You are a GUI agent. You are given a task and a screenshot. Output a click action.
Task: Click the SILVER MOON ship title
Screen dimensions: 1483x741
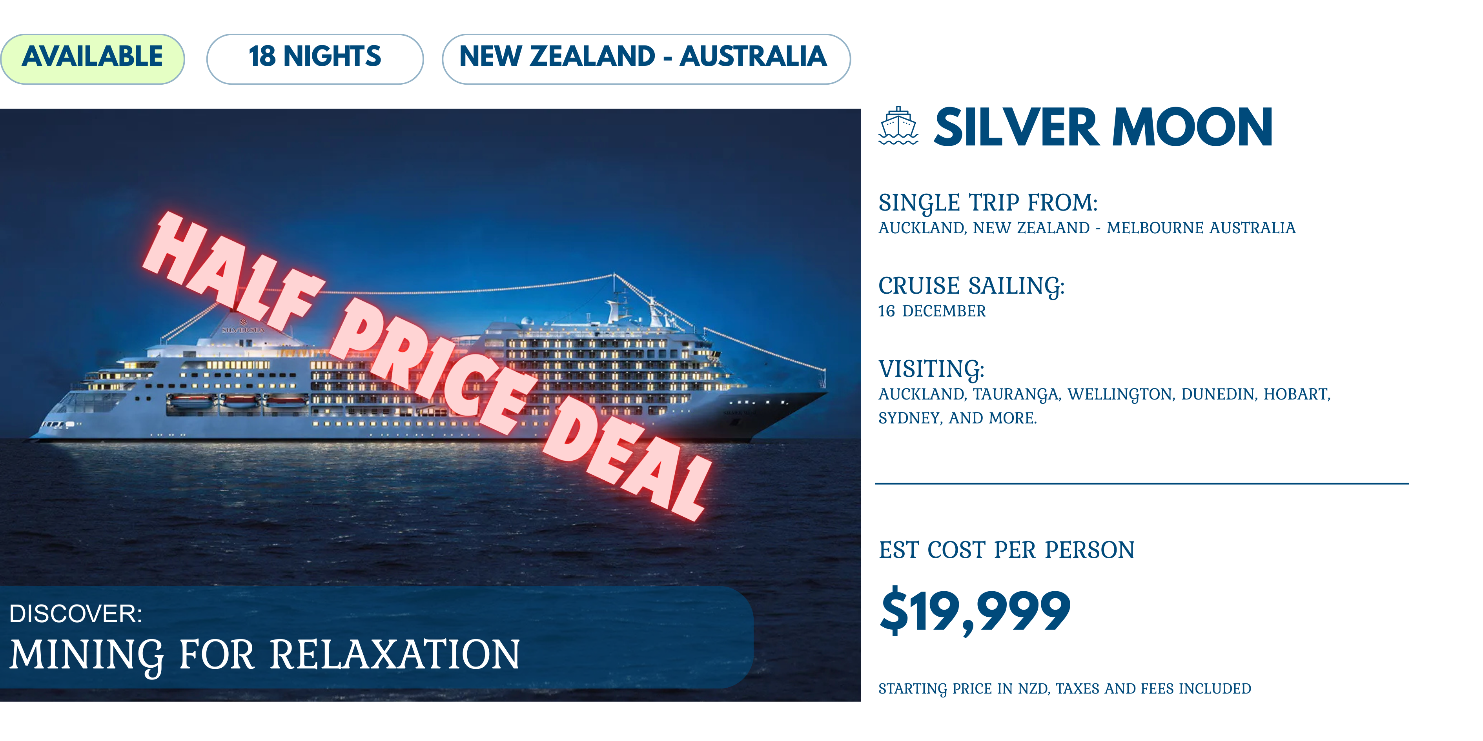1102,128
